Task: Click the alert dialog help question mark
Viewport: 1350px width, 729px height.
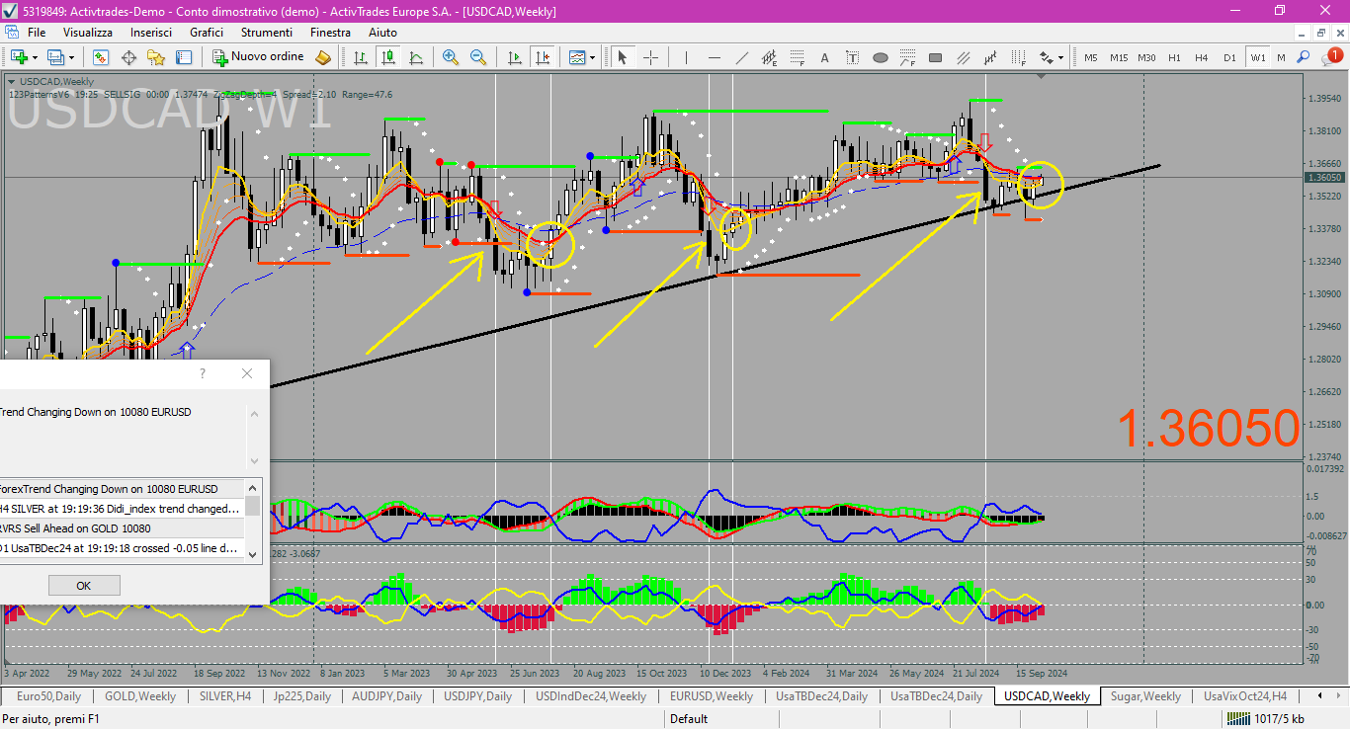Action: 203,373
